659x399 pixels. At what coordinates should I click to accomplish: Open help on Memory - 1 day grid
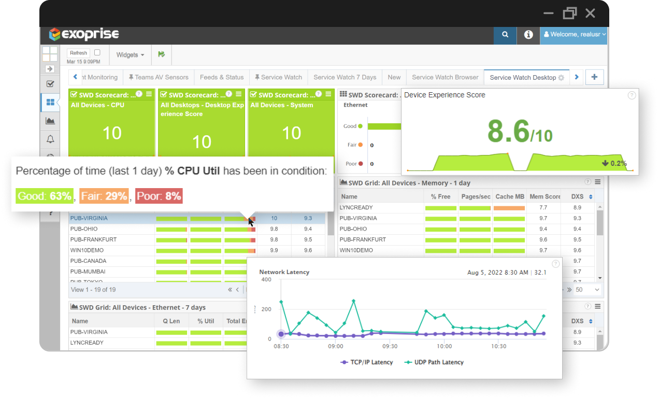tap(588, 182)
